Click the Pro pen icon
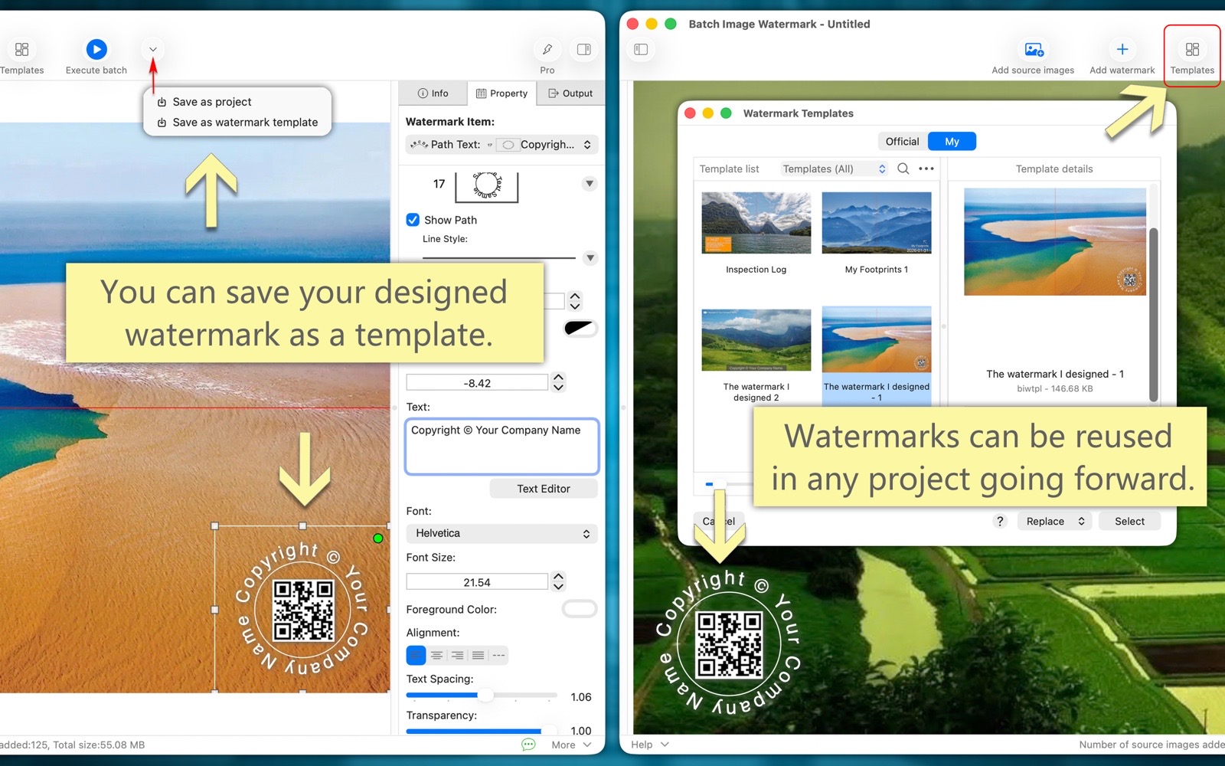 pos(547,50)
